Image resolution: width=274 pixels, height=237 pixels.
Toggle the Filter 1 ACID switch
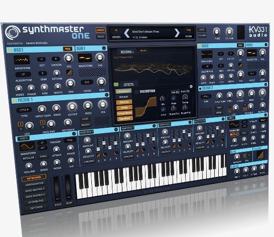85,119
